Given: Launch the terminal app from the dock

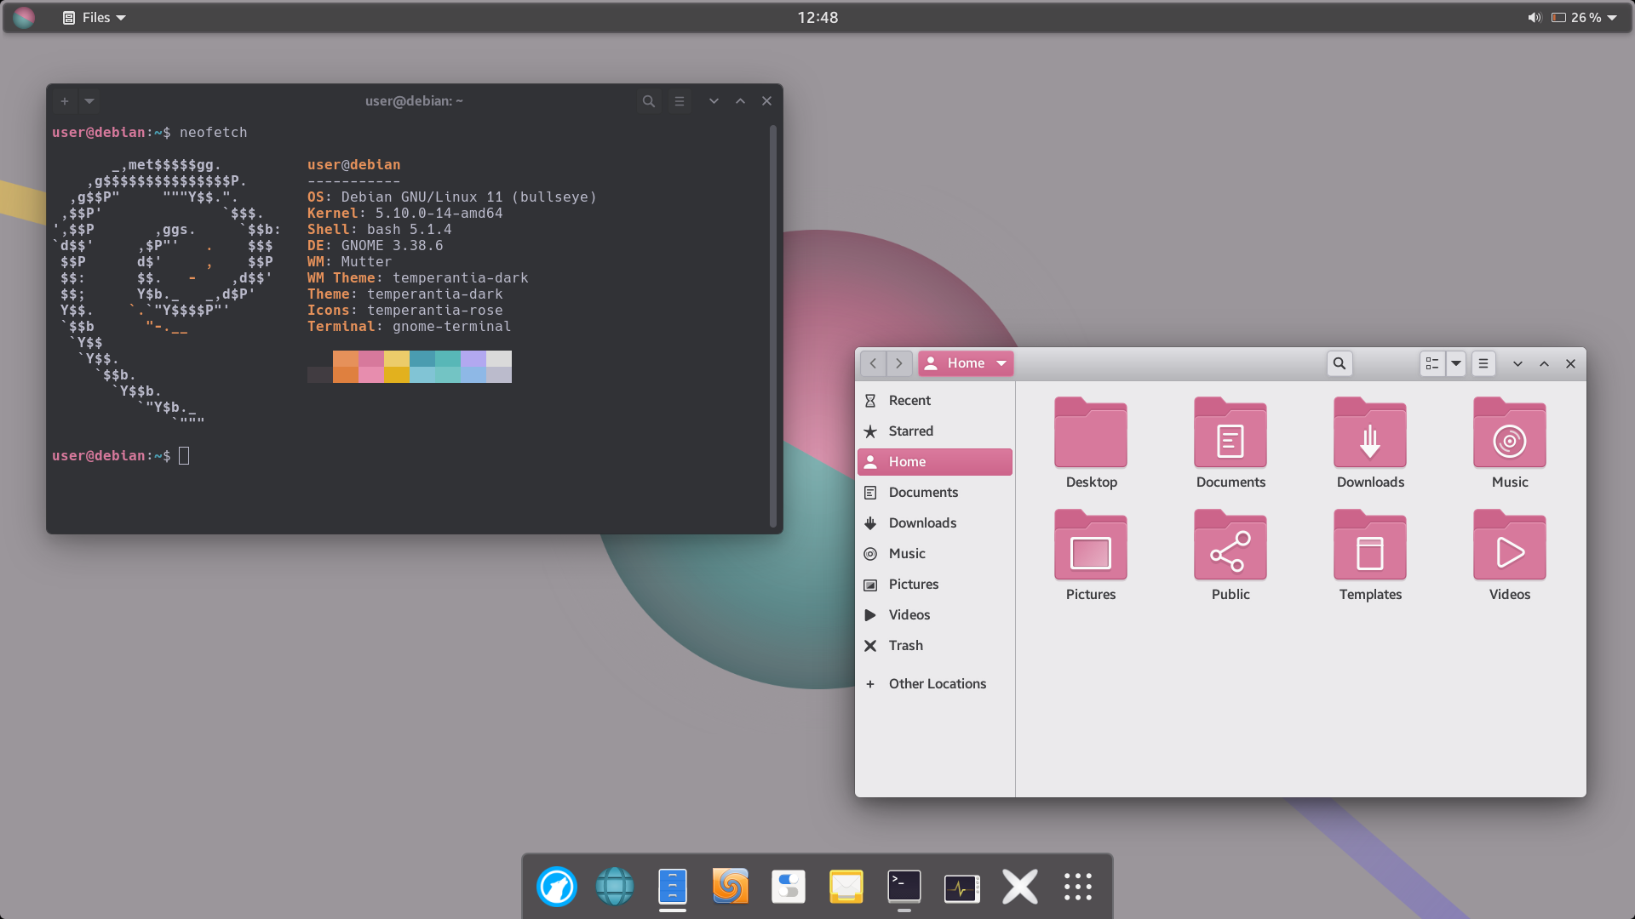Looking at the screenshot, I should coord(904,887).
